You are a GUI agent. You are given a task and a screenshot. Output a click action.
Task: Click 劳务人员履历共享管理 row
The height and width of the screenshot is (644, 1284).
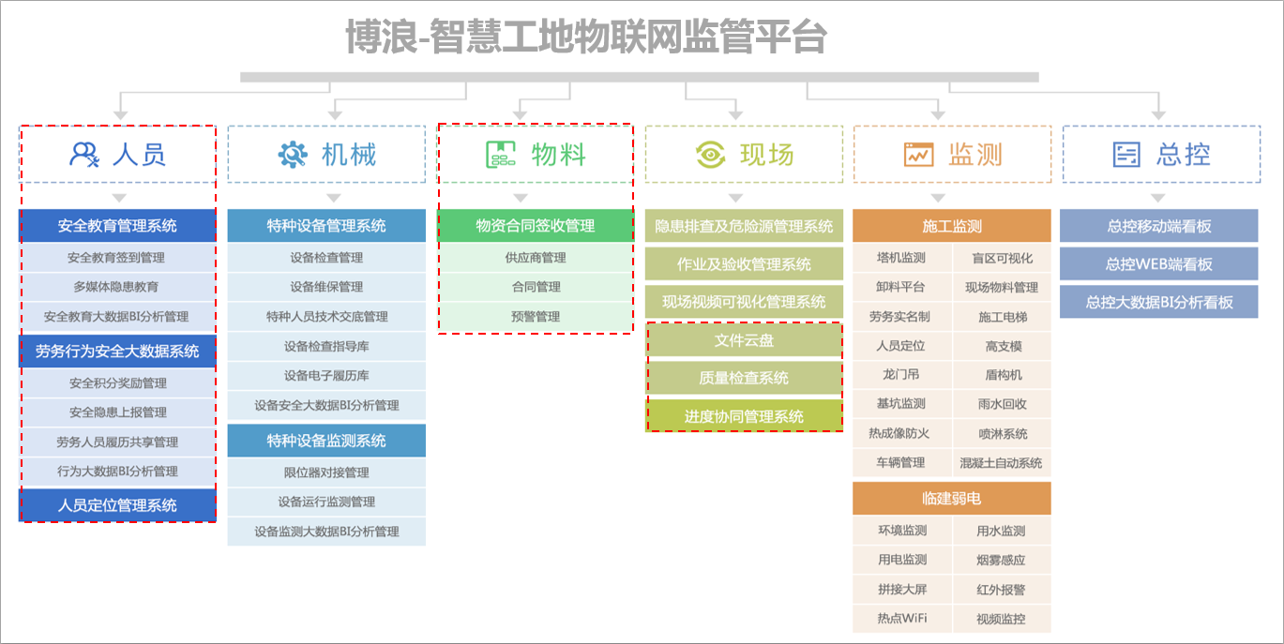pyautogui.click(x=117, y=442)
